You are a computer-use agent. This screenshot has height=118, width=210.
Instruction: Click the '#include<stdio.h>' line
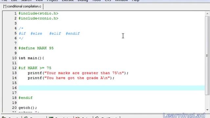point(38,13)
